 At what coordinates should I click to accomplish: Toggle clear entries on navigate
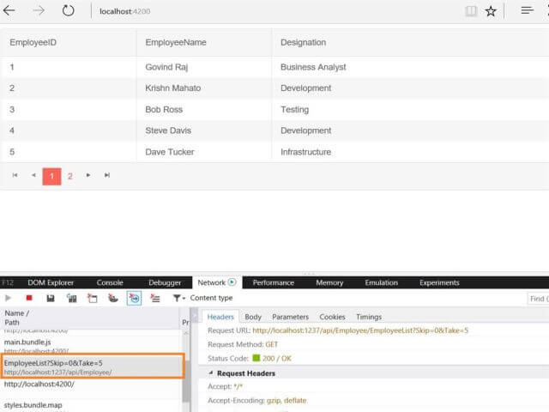pyautogui.click(x=134, y=298)
